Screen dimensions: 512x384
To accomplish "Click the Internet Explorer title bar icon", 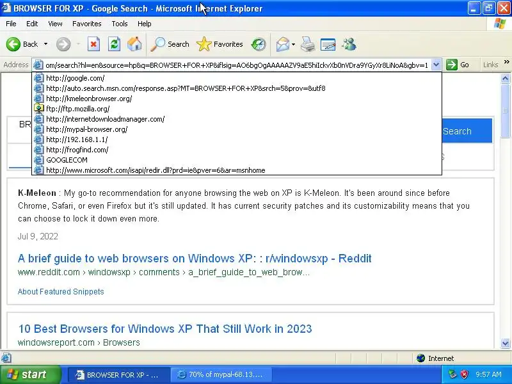I will pos(6,8).
